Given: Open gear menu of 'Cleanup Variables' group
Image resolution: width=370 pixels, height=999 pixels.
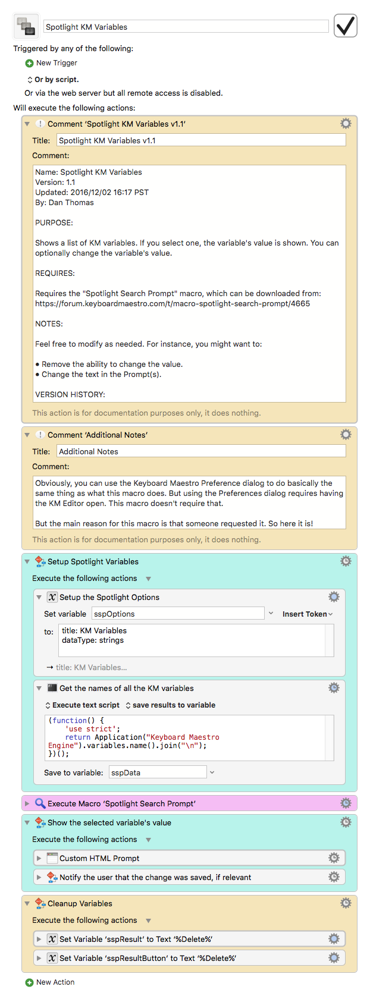Looking at the screenshot, I should (346, 903).
